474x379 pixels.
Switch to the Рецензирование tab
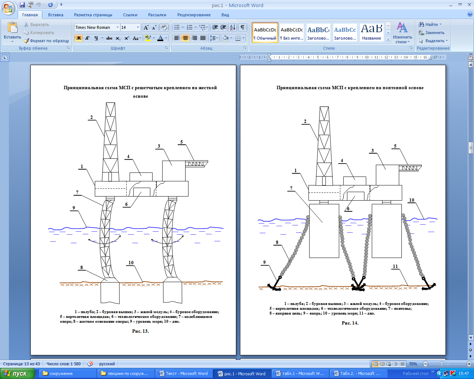194,15
